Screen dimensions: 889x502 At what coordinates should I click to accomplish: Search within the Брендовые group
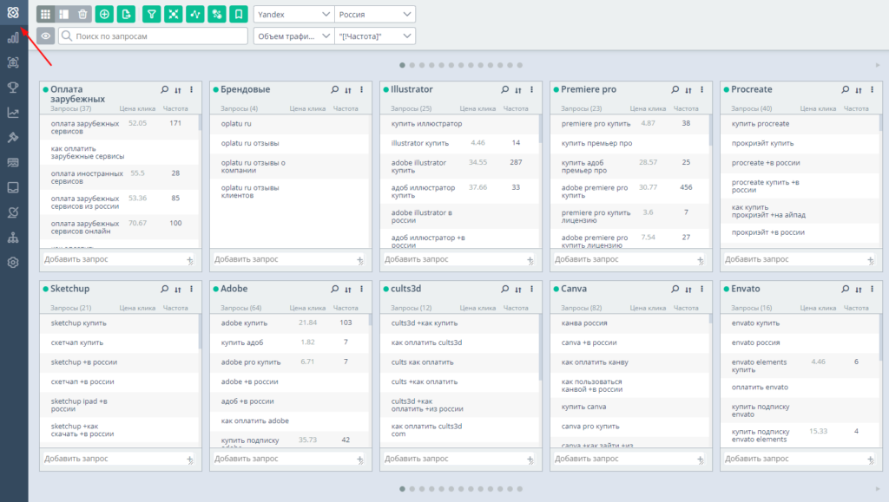tap(334, 89)
